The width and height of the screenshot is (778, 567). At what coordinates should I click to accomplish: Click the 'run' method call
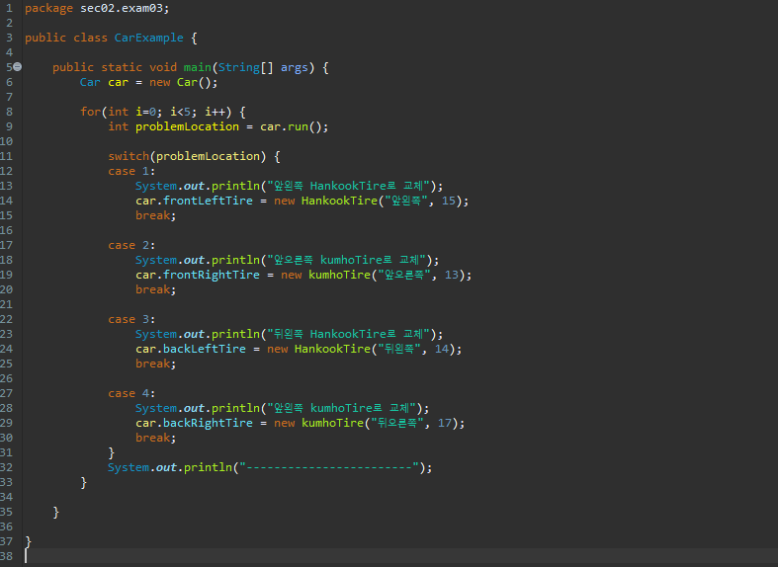tap(298, 126)
